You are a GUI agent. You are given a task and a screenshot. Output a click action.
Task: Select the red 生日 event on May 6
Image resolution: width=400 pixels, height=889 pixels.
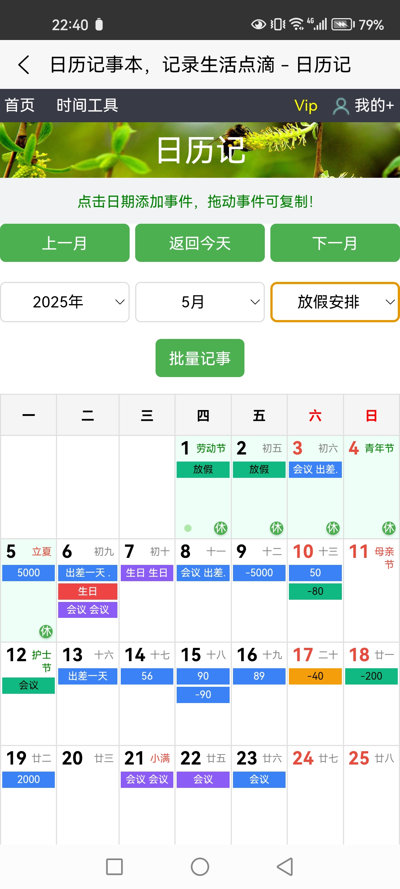click(x=87, y=591)
